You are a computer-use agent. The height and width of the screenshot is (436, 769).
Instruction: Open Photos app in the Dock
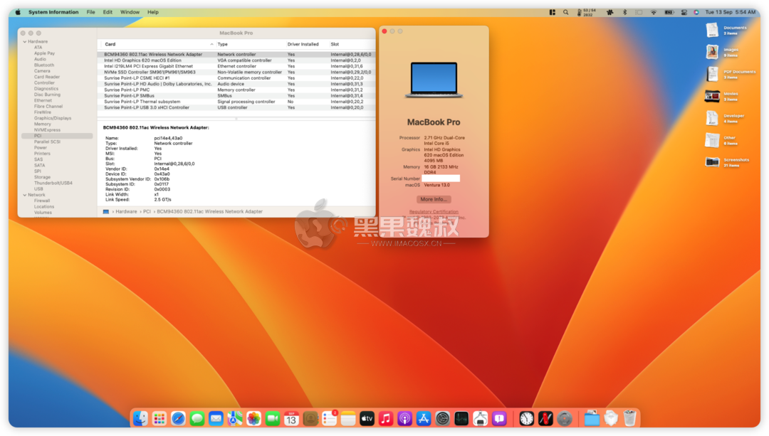coord(253,418)
